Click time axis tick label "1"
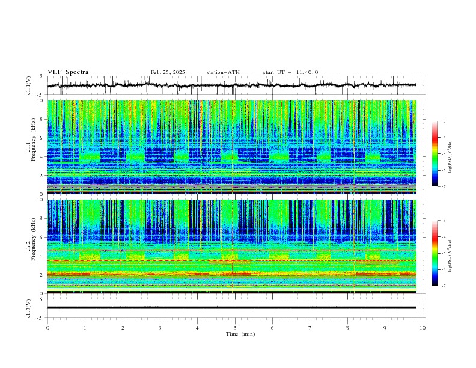Screen dimensions: 476x368 (85, 328)
